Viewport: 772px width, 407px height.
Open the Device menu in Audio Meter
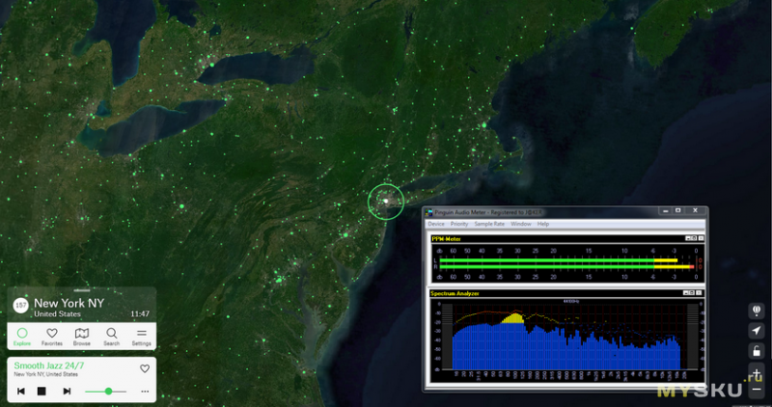point(436,224)
